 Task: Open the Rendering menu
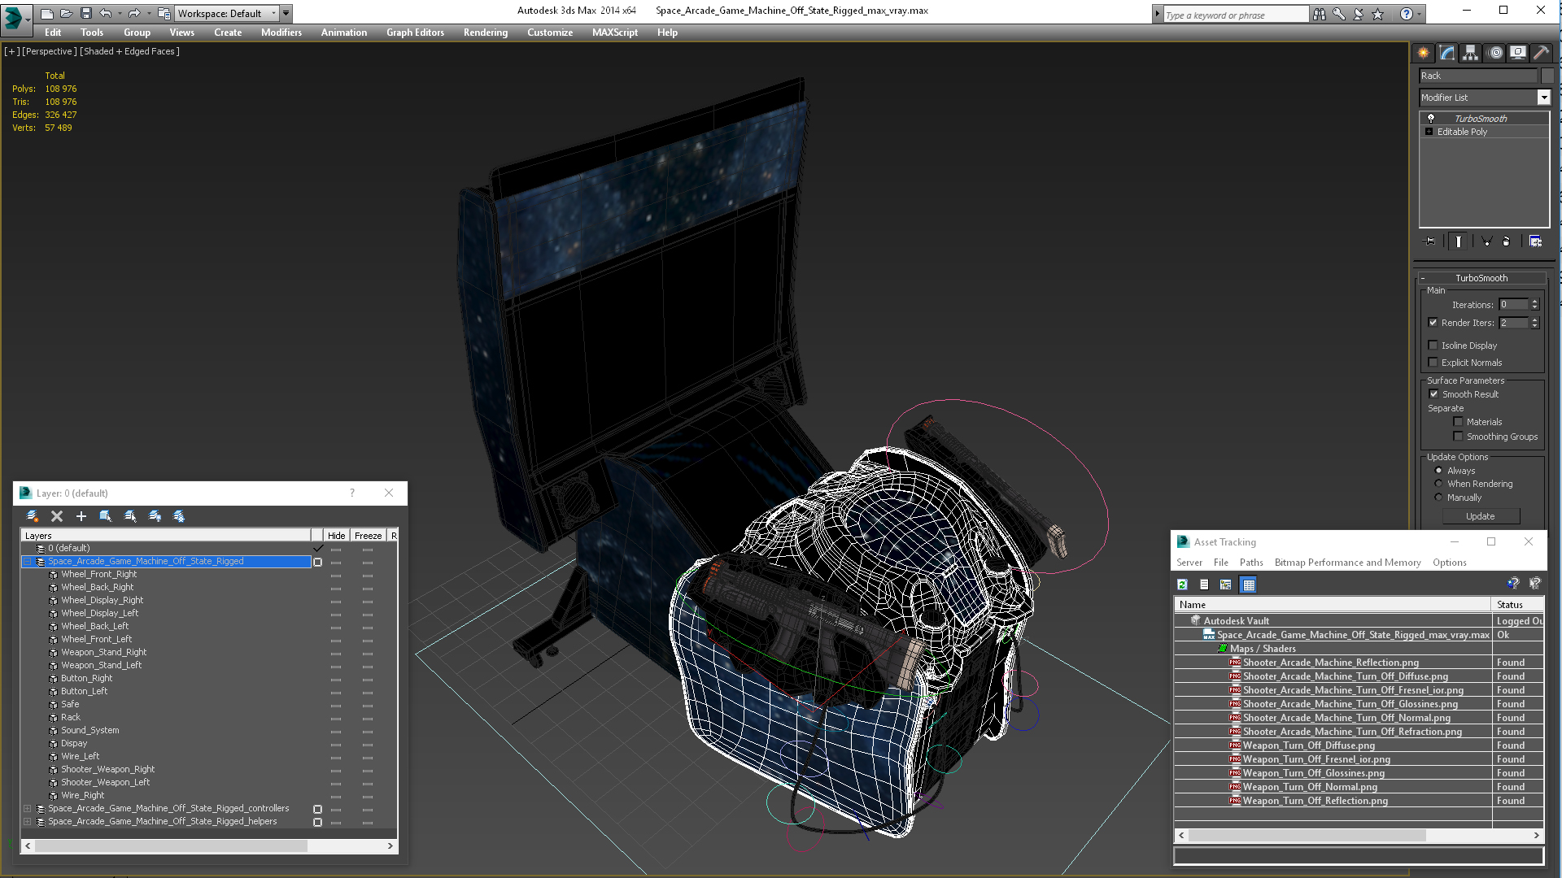(485, 33)
